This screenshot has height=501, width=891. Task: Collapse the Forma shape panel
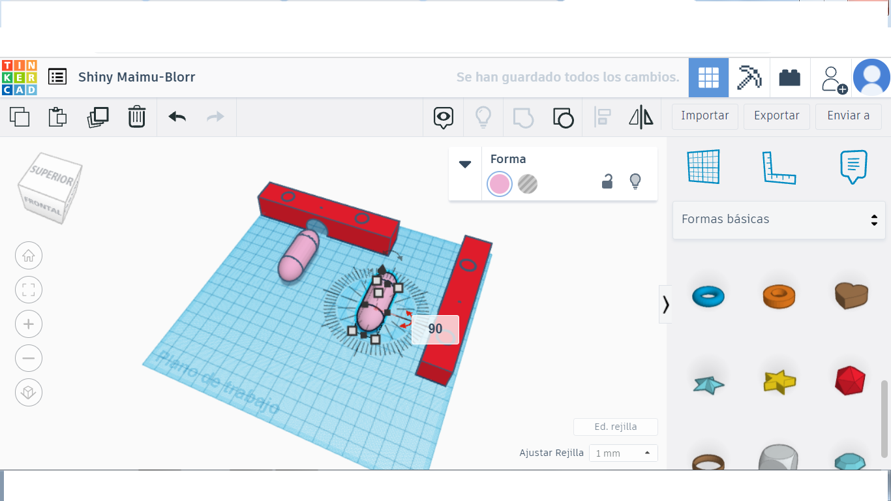pyautogui.click(x=465, y=164)
